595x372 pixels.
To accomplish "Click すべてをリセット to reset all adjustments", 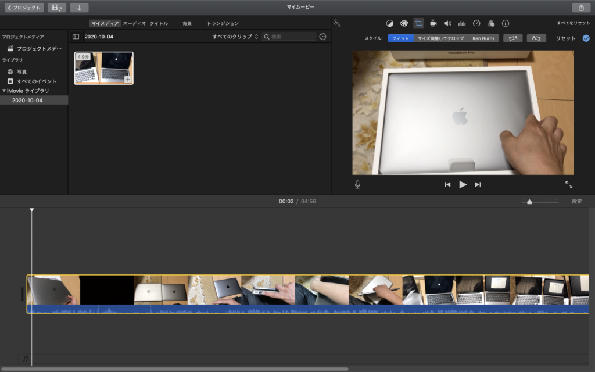I will pyautogui.click(x=572, y=23).
